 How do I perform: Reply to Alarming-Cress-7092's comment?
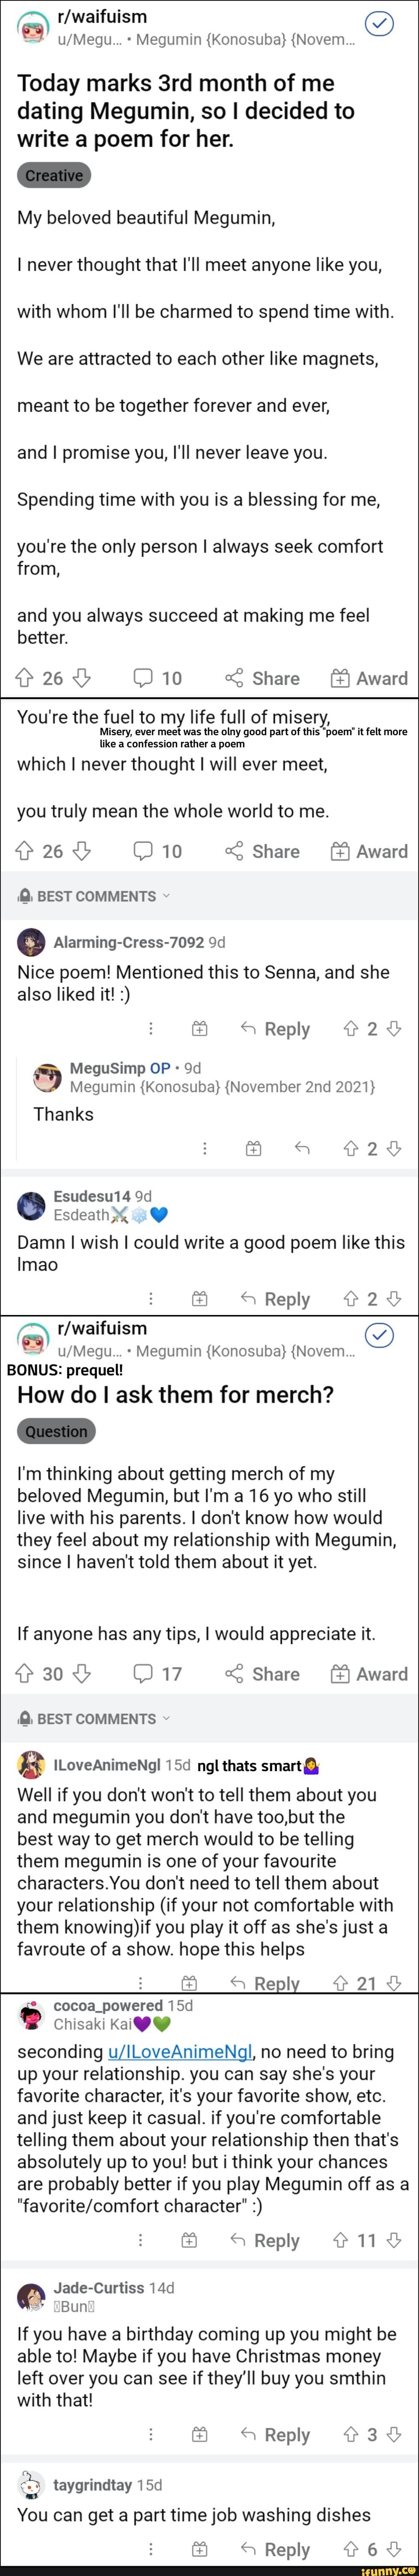click(276, 1029)
